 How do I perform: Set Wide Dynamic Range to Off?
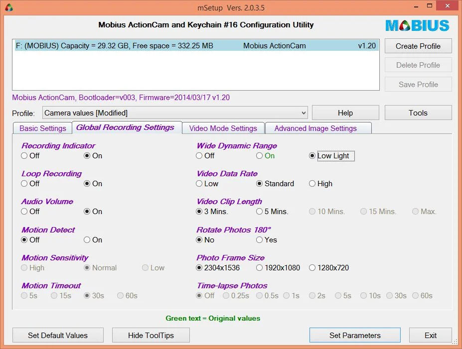click(205, 156)
